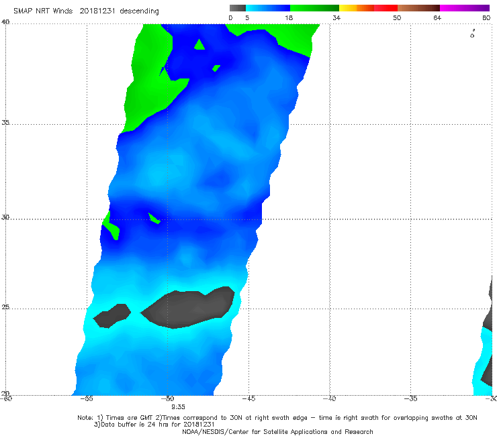Screen dimensions: 497x436
Task: Click the color bar label '34'
Action: pos(336,18)
